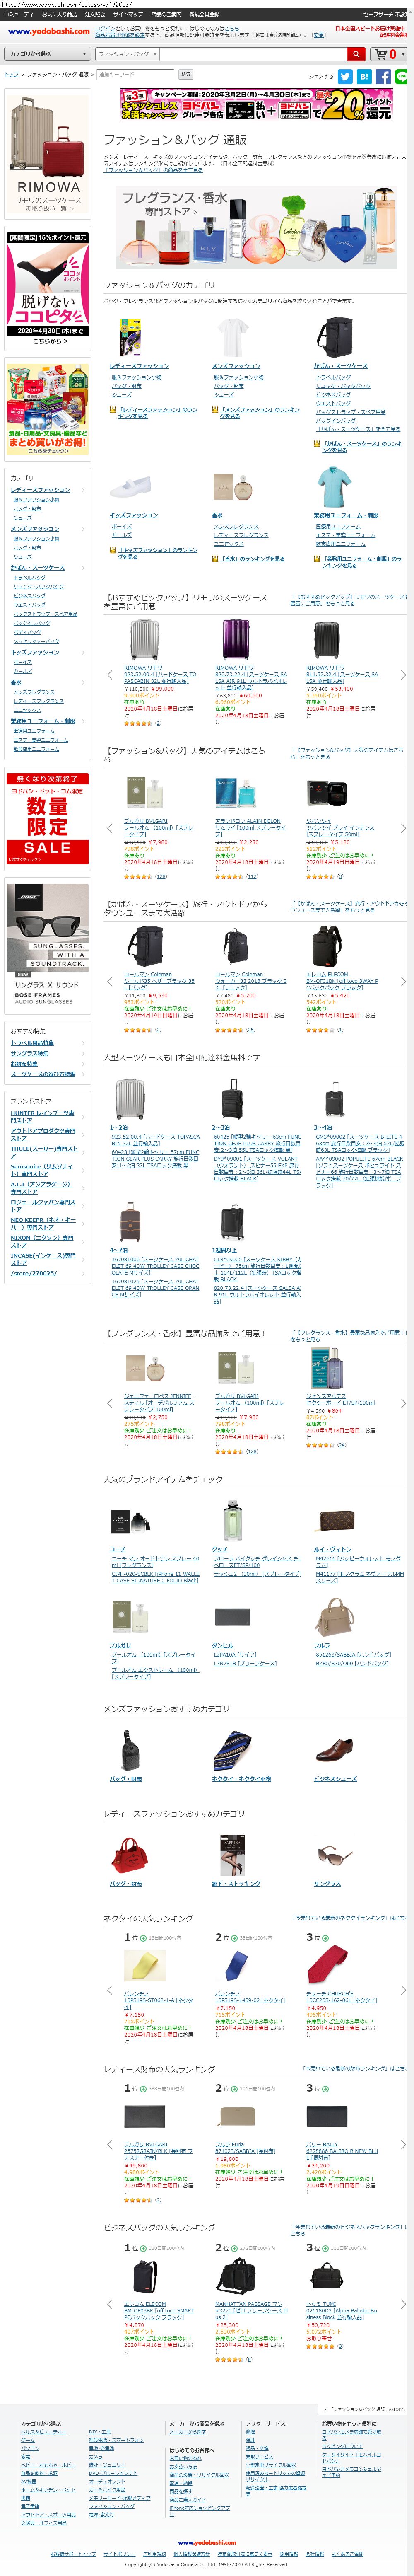Click the red search magnifier icon

[x=356, y=54]
